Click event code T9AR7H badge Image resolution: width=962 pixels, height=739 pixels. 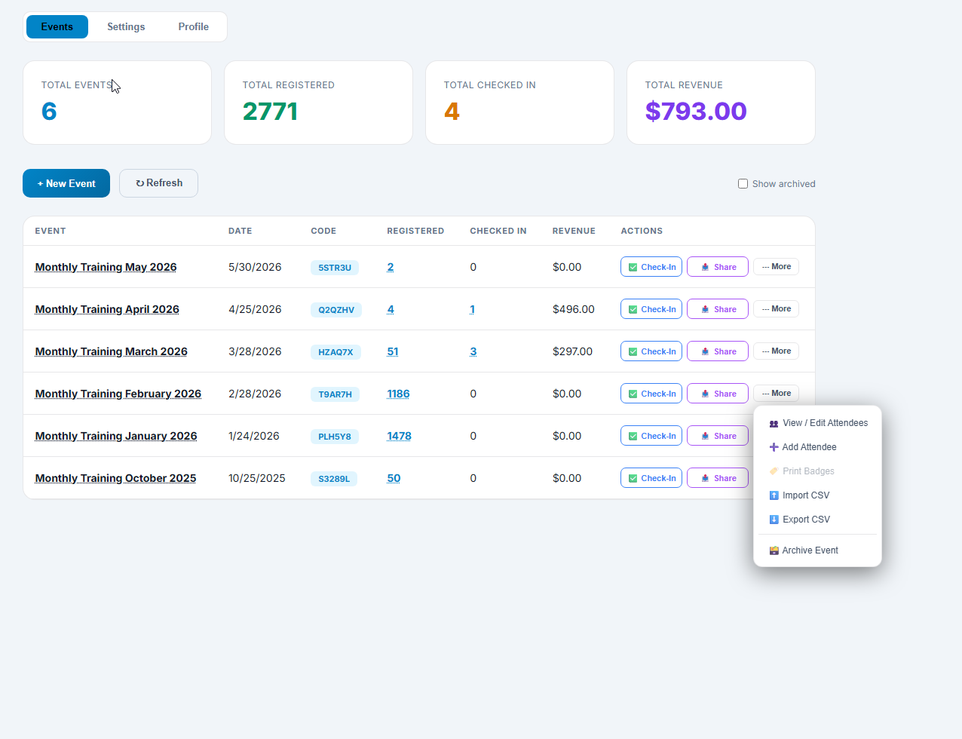(335, 394)
